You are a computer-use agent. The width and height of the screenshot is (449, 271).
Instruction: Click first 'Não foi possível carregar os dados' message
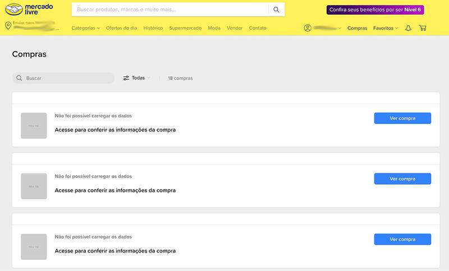93,116
